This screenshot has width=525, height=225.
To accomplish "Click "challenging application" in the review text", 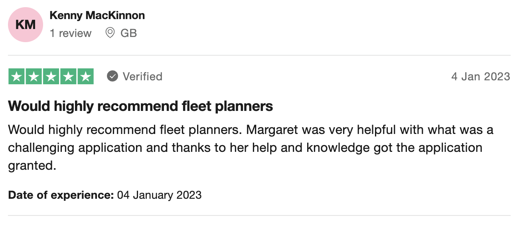I will [75, 147].
